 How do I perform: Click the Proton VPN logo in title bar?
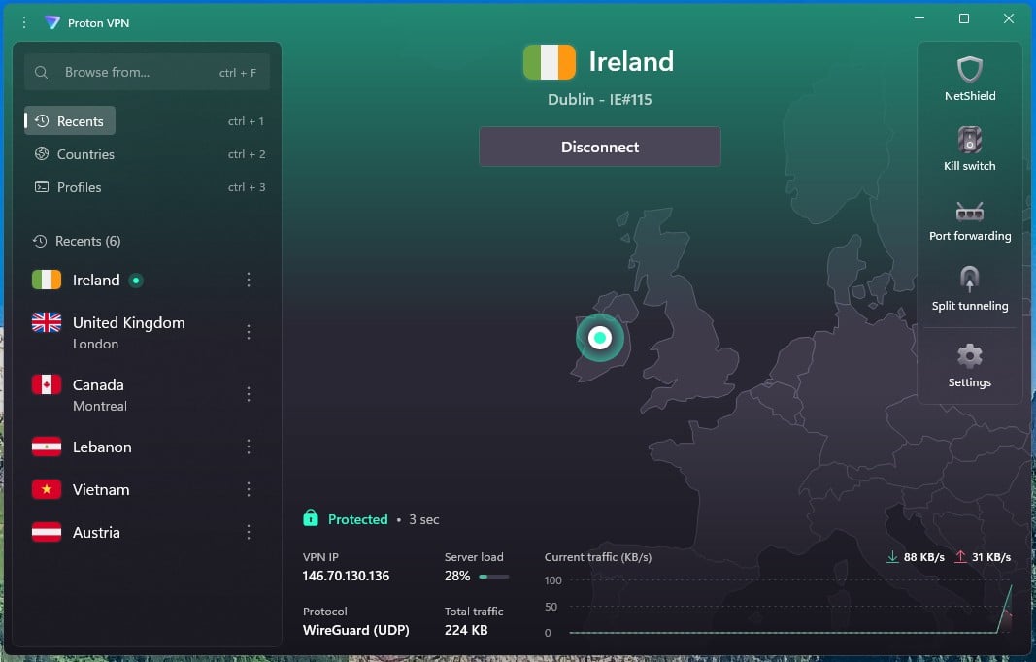point(52,22)
